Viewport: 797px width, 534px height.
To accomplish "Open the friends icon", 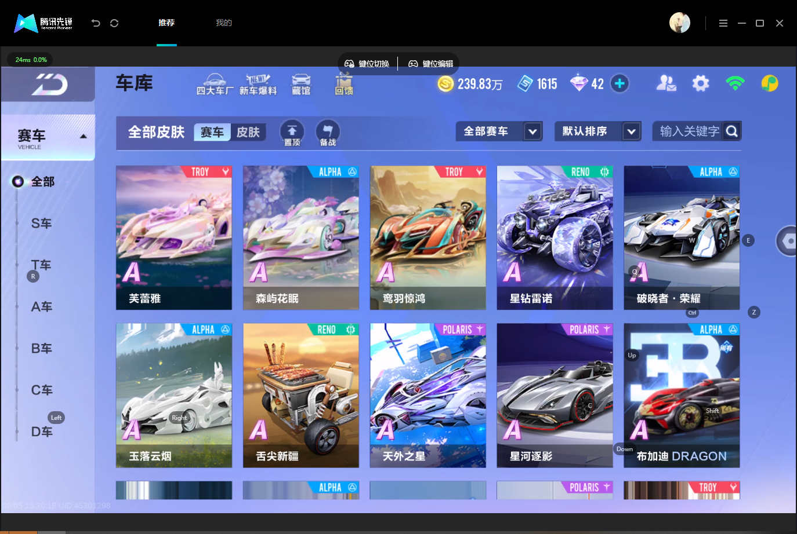I will 666,83.
